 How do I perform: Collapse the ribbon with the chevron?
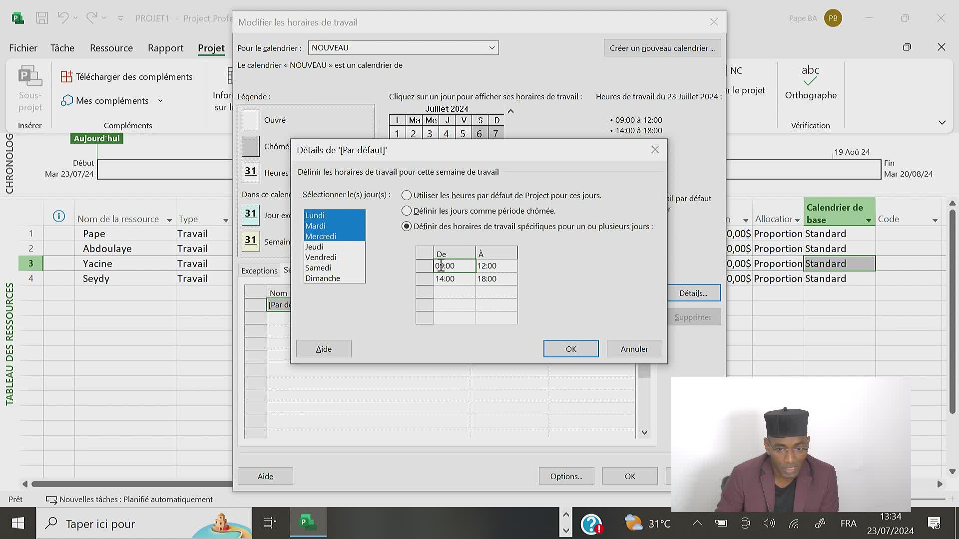tap(942, 123)
